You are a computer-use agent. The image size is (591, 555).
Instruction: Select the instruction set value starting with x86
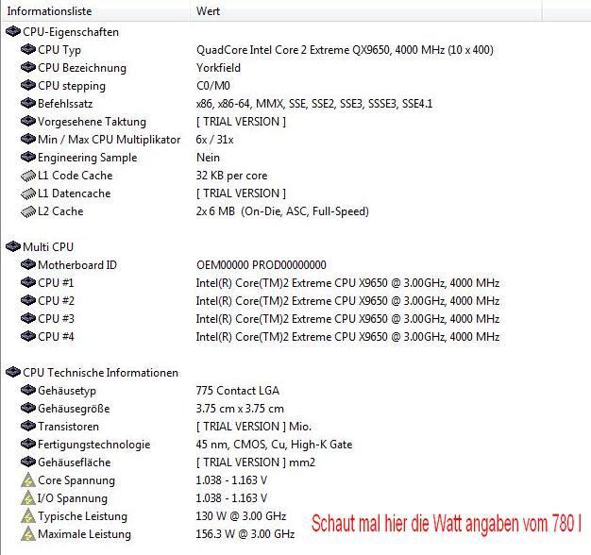point(314,104)
